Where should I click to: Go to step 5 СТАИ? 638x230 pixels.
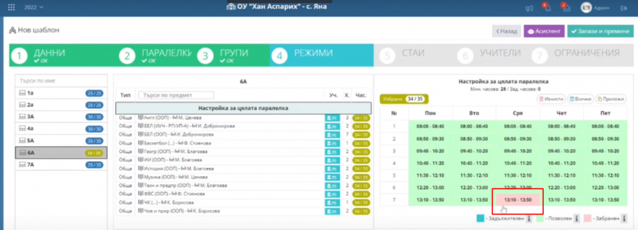tap(414, 55)
